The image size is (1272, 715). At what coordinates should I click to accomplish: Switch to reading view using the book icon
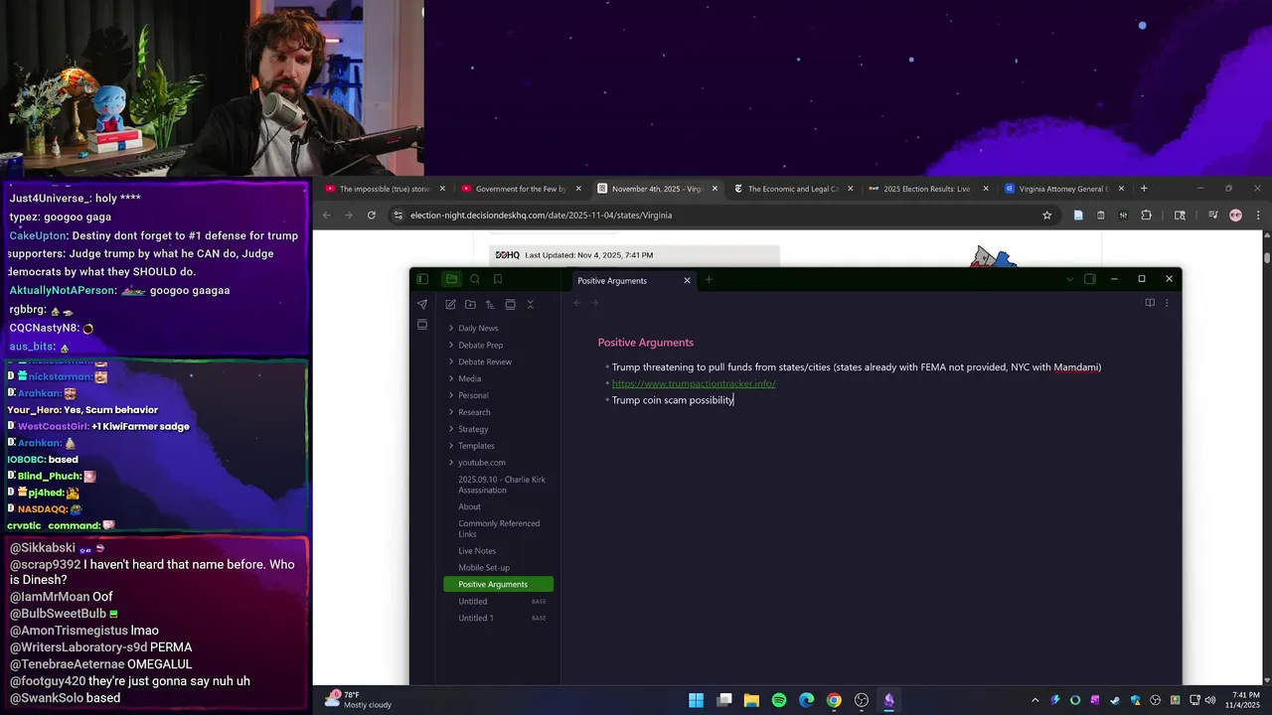click(x=1150, y=303)
